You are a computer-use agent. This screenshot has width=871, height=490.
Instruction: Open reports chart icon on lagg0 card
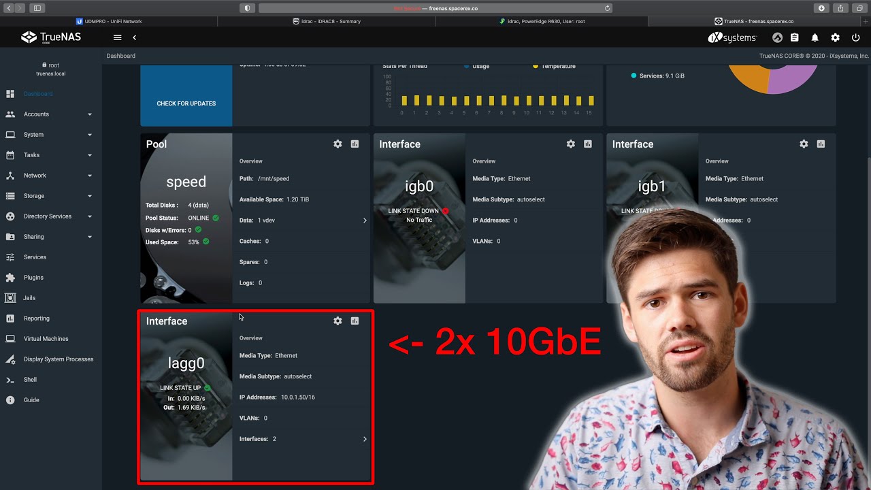coord(355,321)
